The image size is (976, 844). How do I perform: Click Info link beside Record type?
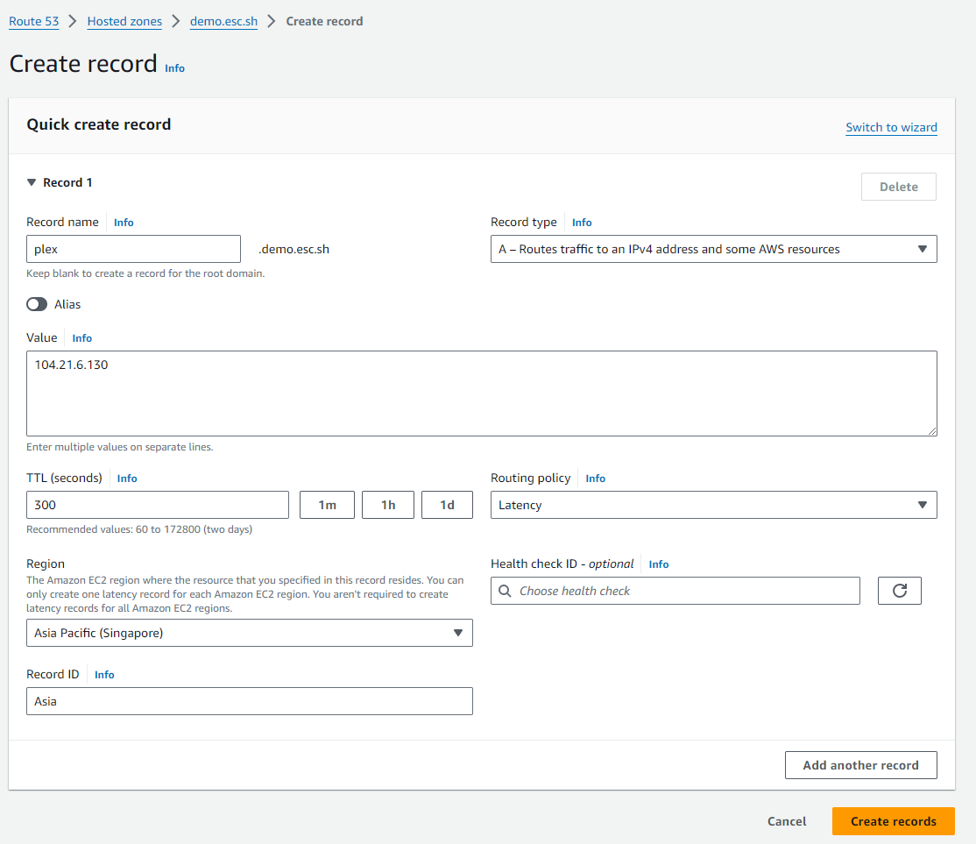click(582, 223)
